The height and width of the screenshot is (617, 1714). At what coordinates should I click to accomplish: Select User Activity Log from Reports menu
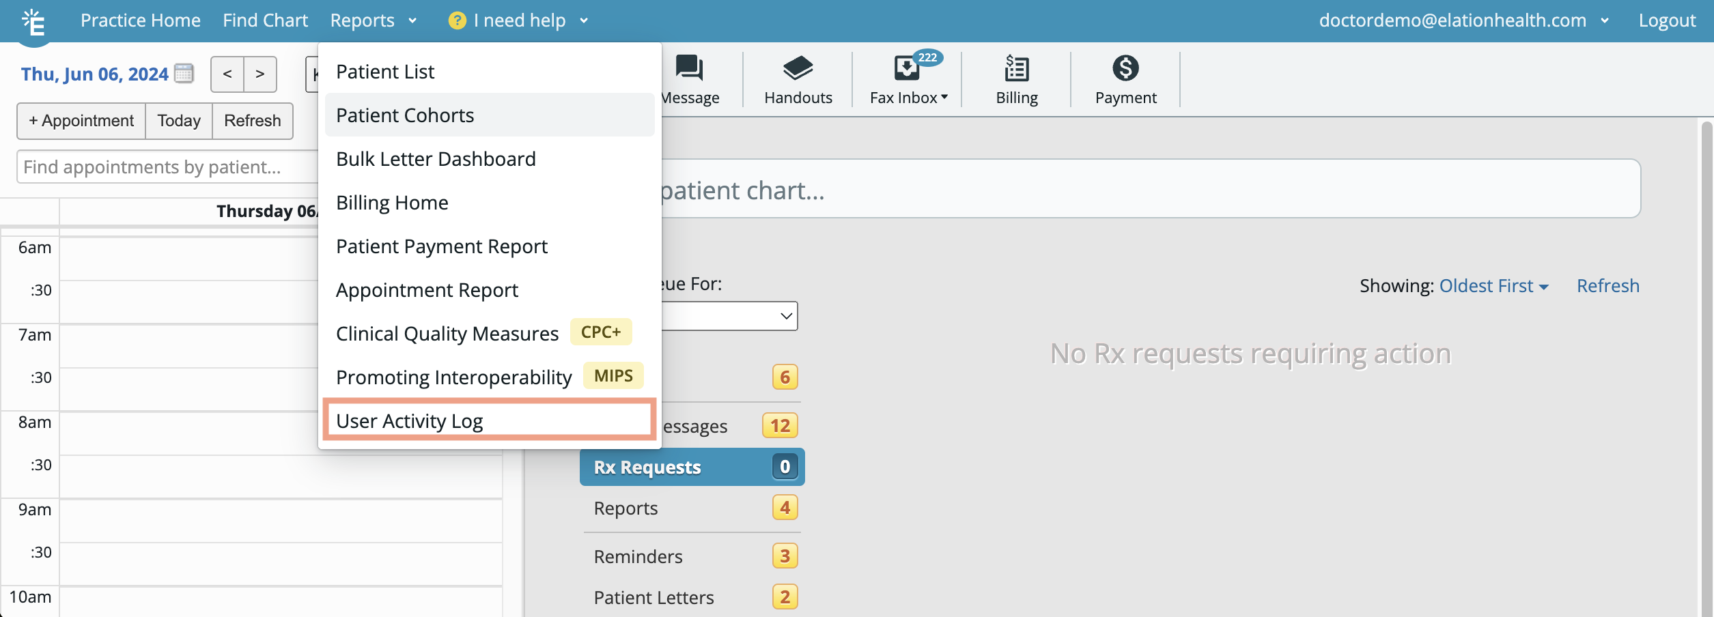(408, 420)
